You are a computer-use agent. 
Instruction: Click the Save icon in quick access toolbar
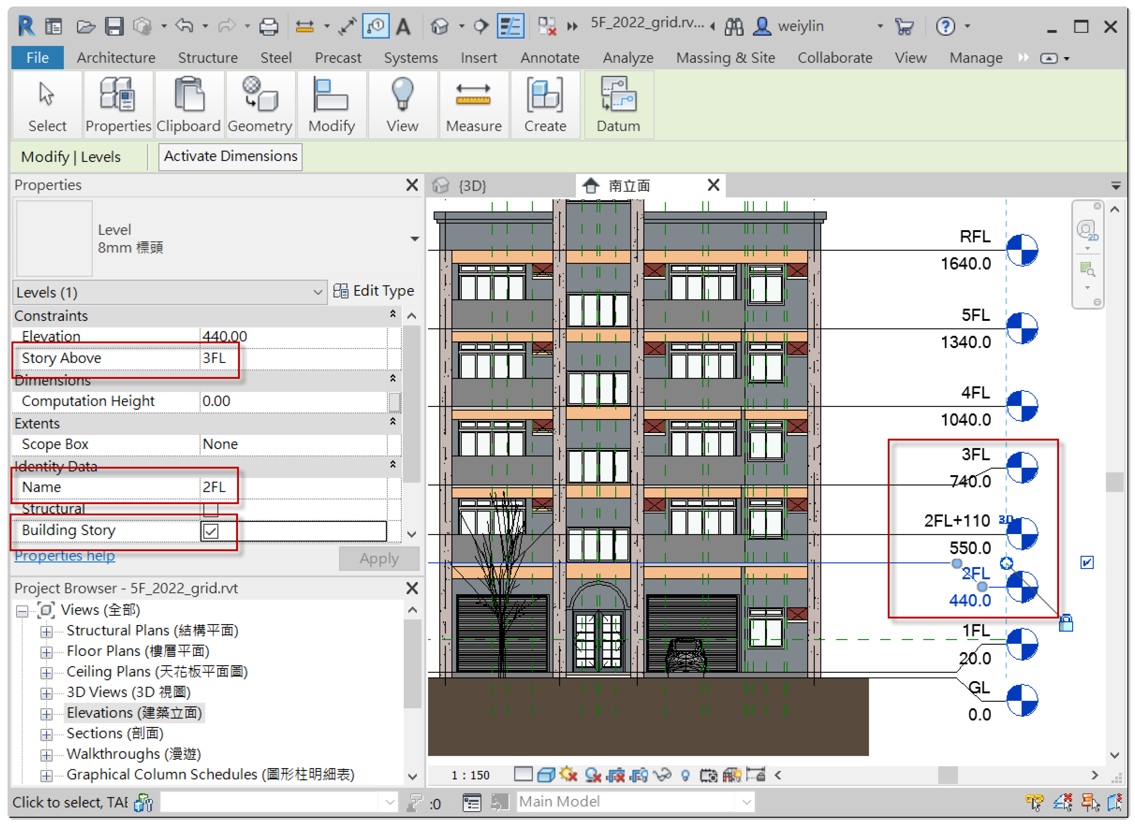point(114,26)
